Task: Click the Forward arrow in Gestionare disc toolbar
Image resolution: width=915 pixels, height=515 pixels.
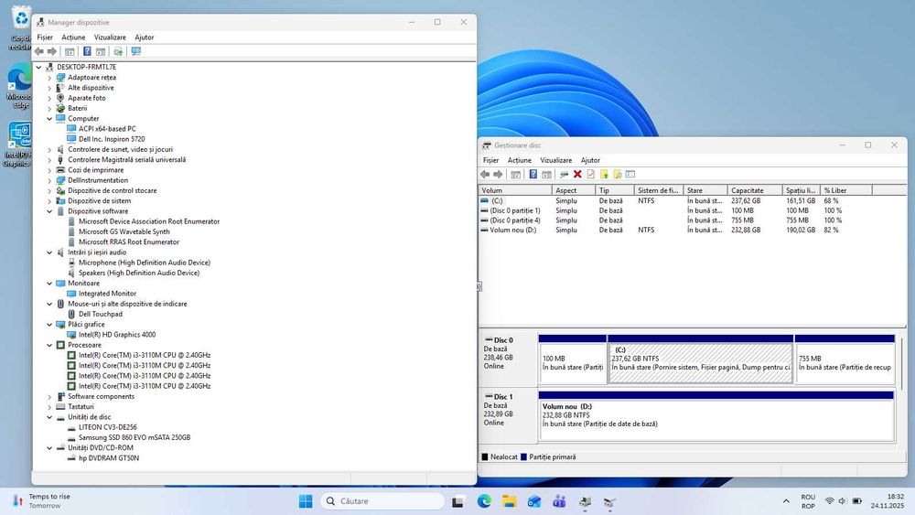Action: coord(498,175)
